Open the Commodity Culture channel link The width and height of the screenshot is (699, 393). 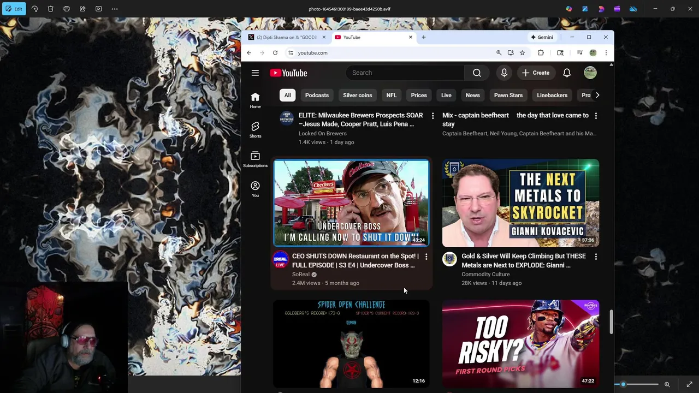coord(485,275)
